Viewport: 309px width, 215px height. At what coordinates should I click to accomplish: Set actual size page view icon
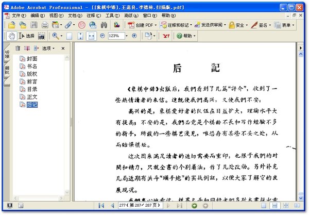(69, 36)
